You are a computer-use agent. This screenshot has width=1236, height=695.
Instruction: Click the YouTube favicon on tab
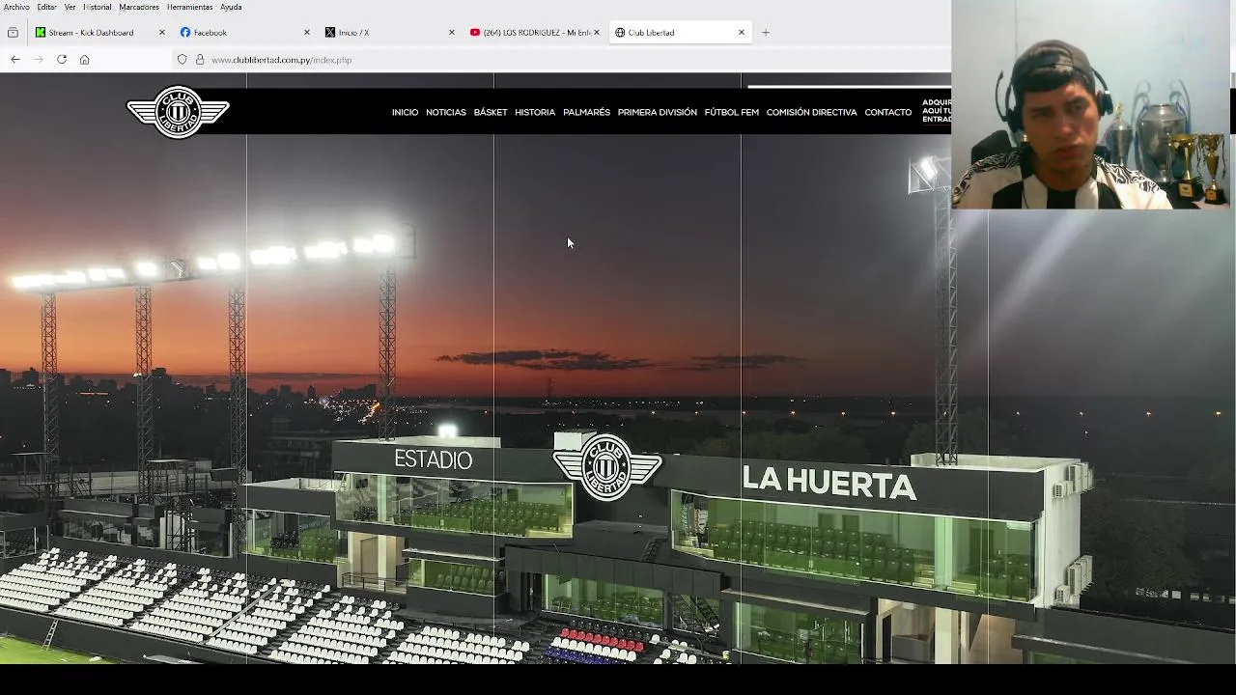(475, 33)
